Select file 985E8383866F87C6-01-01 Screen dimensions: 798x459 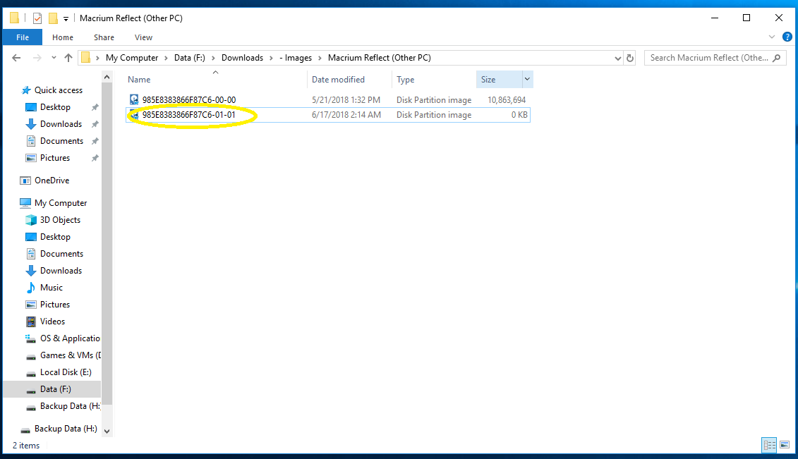tap(189, 115)
